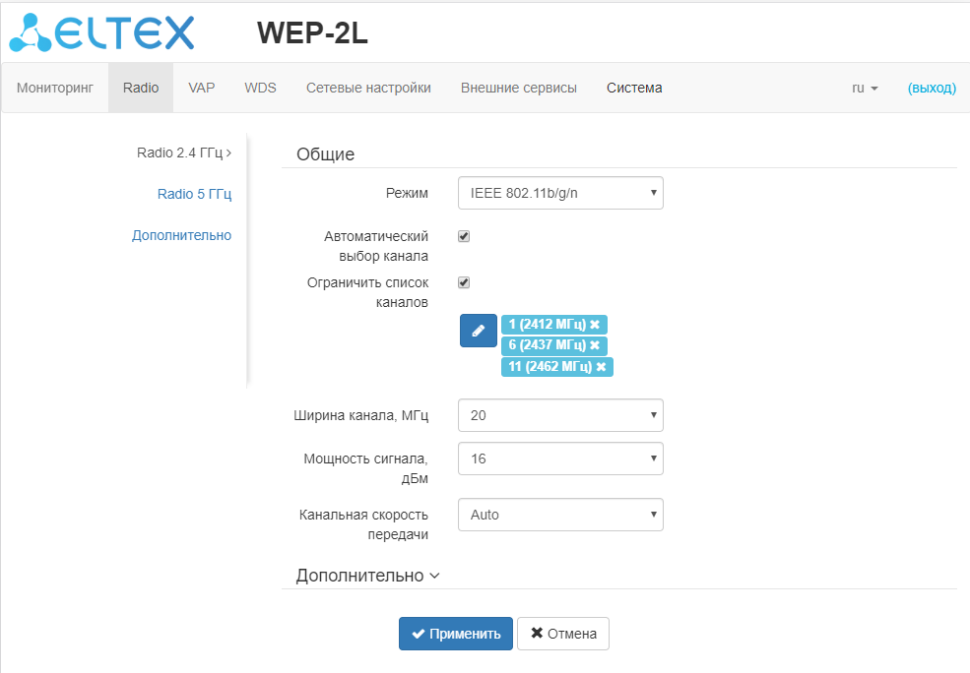Remove channel 1 (2412 МГц) tag
Image resolution: width=970 pixels, height=673 pixels.
595,325
